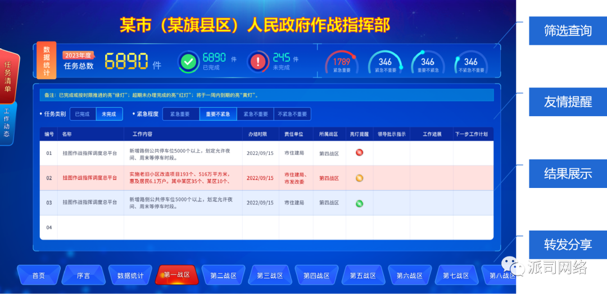Filter by 不紧急不重要 urgency
607x294 pixels.
tap(292, 114)
